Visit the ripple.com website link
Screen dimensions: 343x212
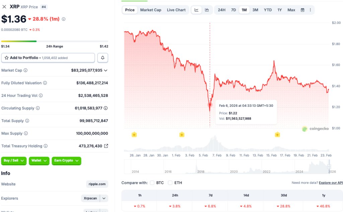click(97, 184)
